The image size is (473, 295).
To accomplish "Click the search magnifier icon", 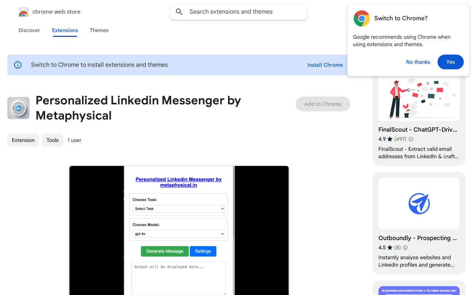I will tap(179, 12).
